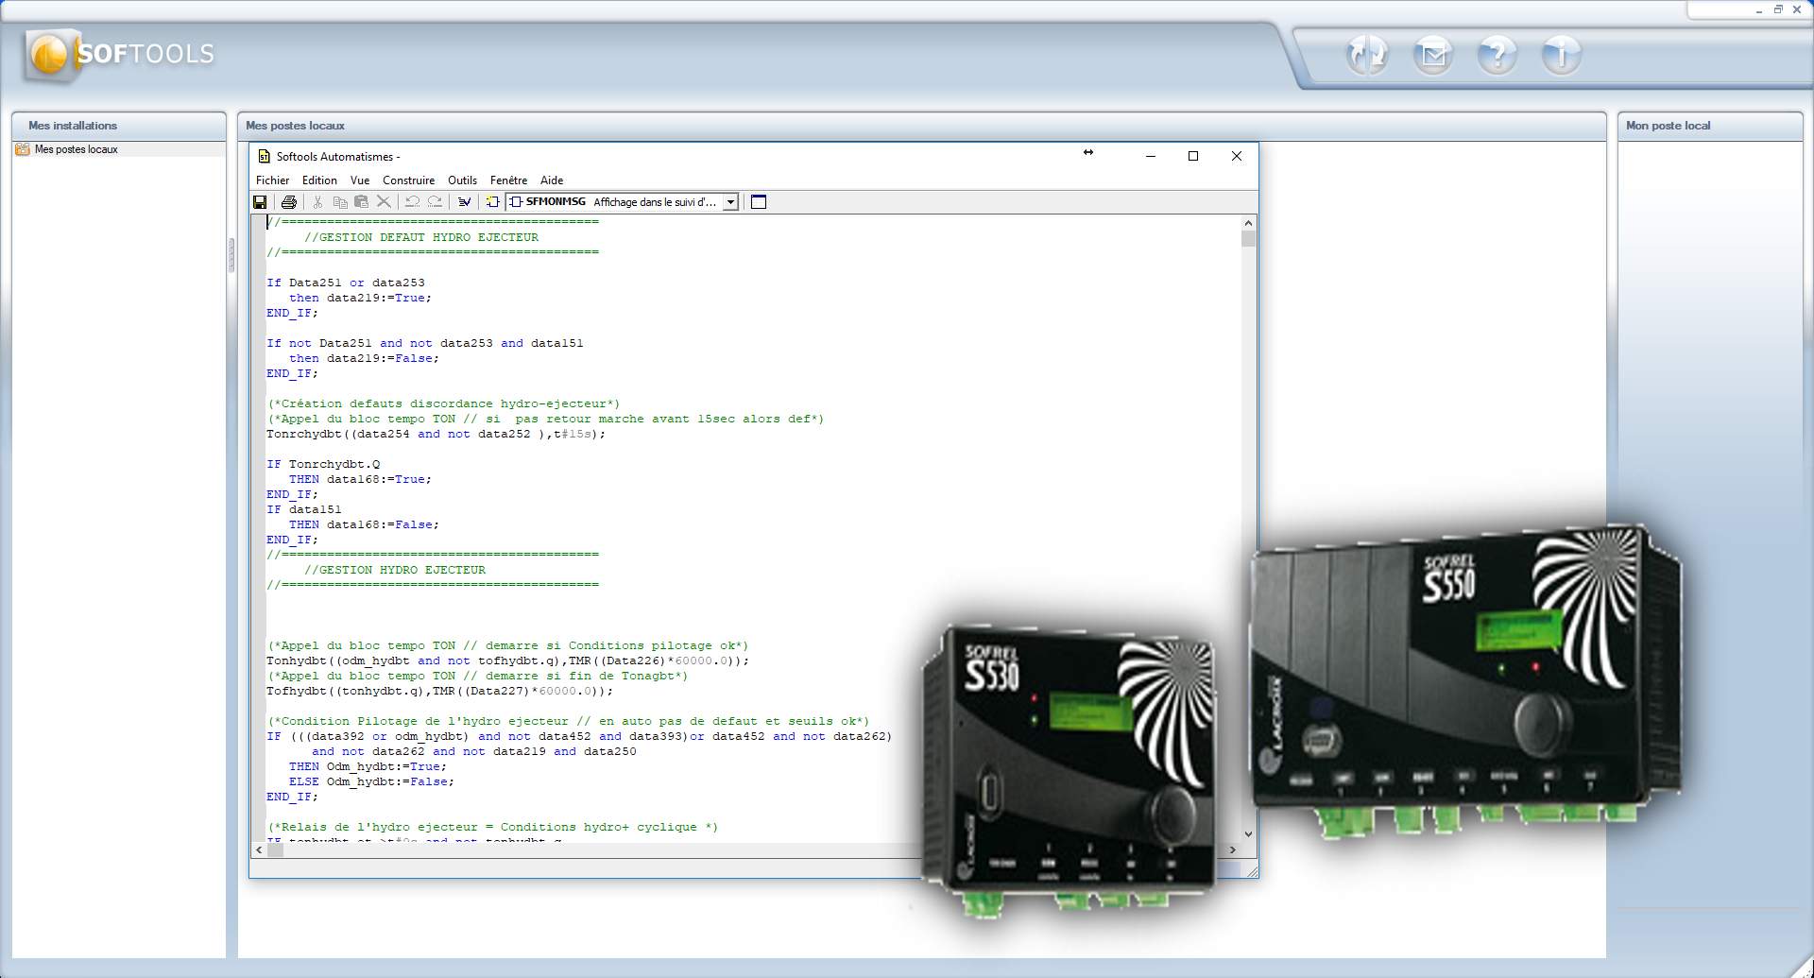Click the information 'i' icon in header
This screenshot has width=1814, height=978.
tap(1562, 55)
